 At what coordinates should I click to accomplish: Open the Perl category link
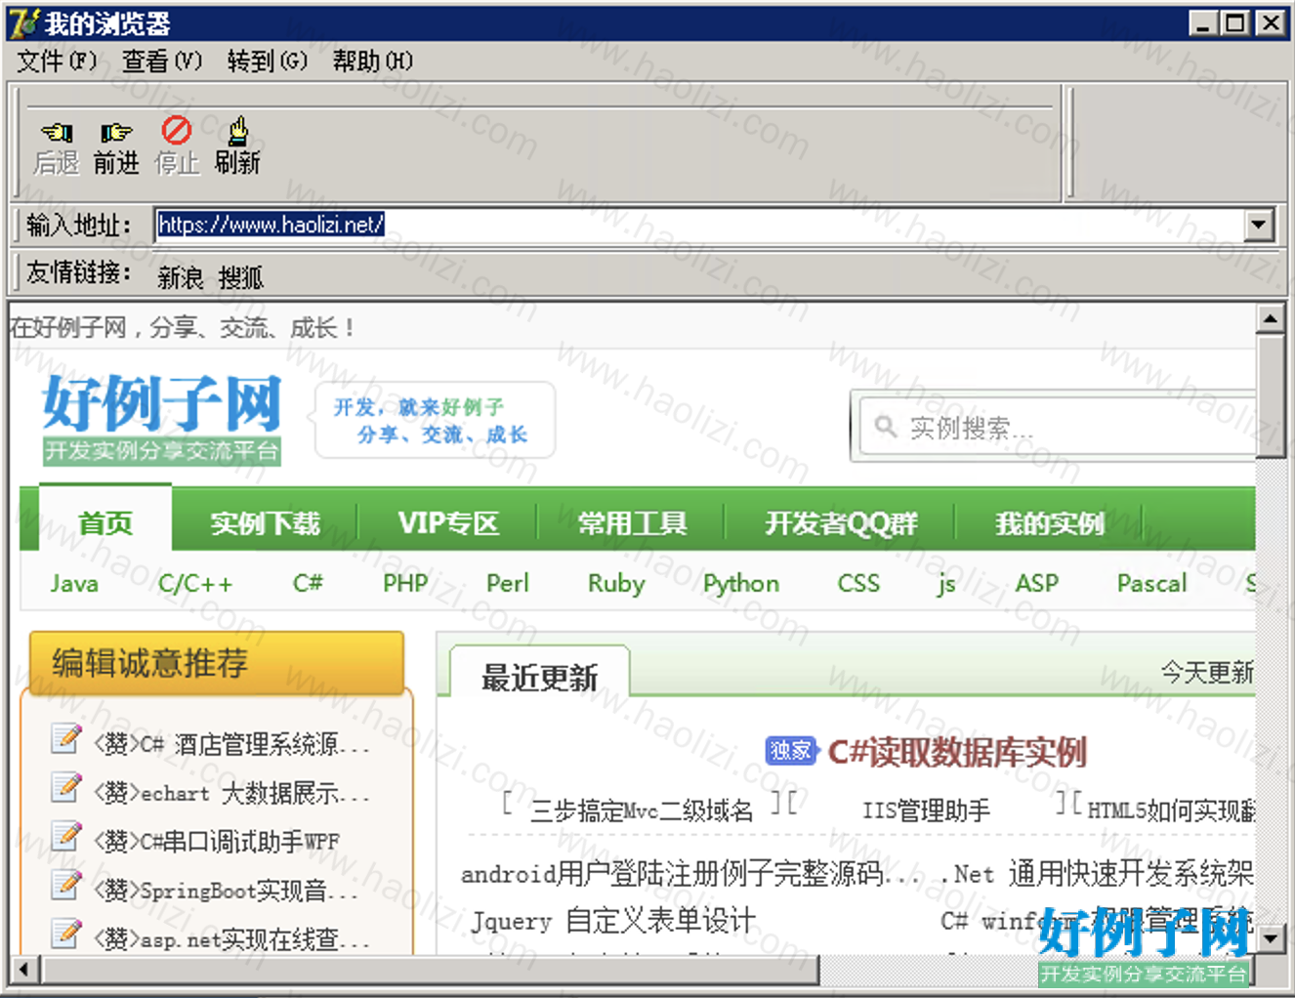pyautogui.click(x=507, y=584)
